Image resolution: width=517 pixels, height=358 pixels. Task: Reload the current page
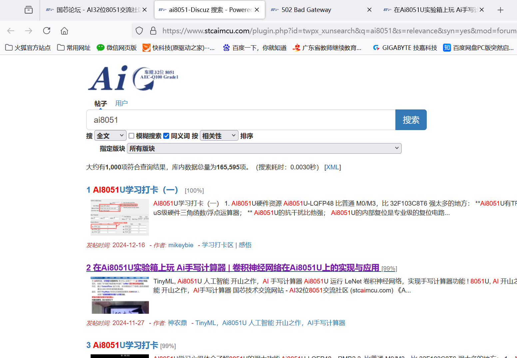click(x=47, y=31)
